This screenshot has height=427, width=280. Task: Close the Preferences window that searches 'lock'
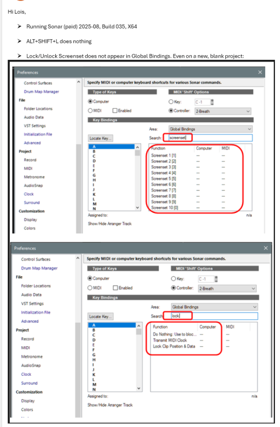tap(266, 248)
